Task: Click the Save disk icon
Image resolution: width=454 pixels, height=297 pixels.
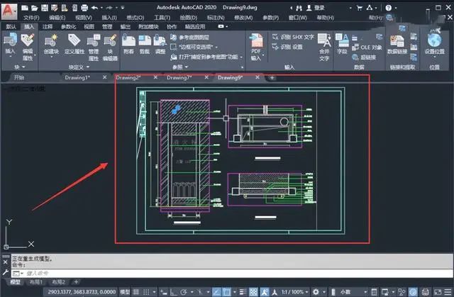Action: coord(45,8)
